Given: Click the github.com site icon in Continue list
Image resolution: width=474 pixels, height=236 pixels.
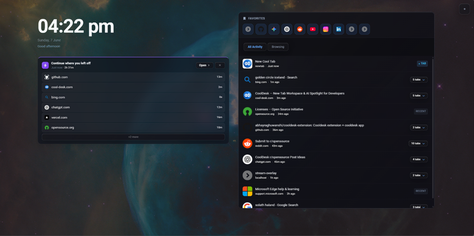Looking at the screenshot, I should 47,77.
